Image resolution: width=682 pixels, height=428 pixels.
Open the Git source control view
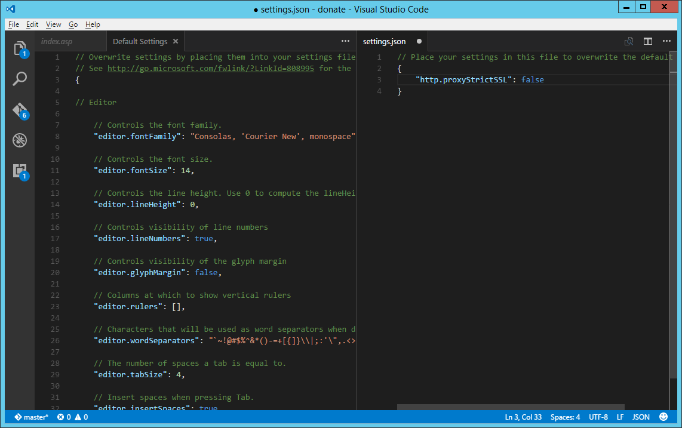[20, 110]
